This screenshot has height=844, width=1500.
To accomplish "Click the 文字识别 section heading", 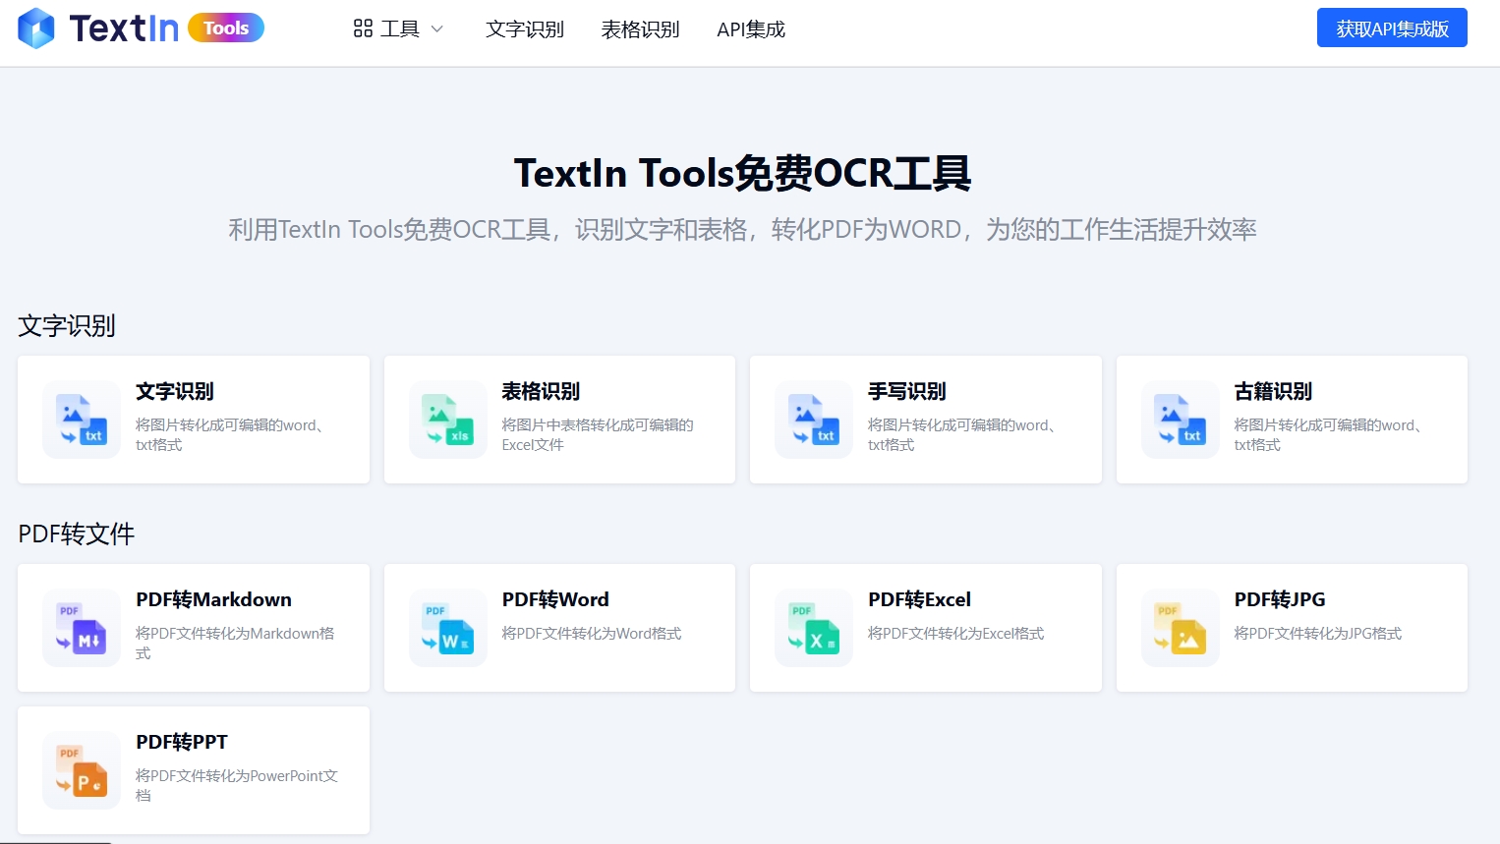I will pyautogui.click(x=67, y=325).
